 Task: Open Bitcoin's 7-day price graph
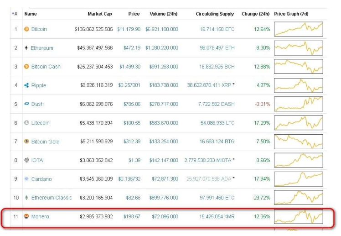pyautogui.click(x=298, y=29)
